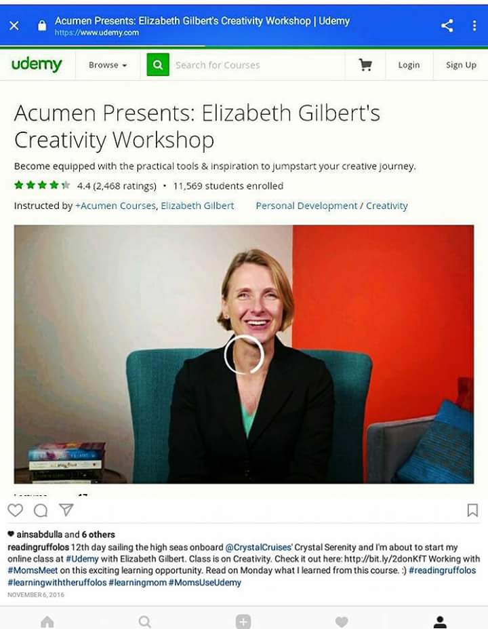Go to Instagram home tab
This screenshot has height=629, width=488.
47,622
